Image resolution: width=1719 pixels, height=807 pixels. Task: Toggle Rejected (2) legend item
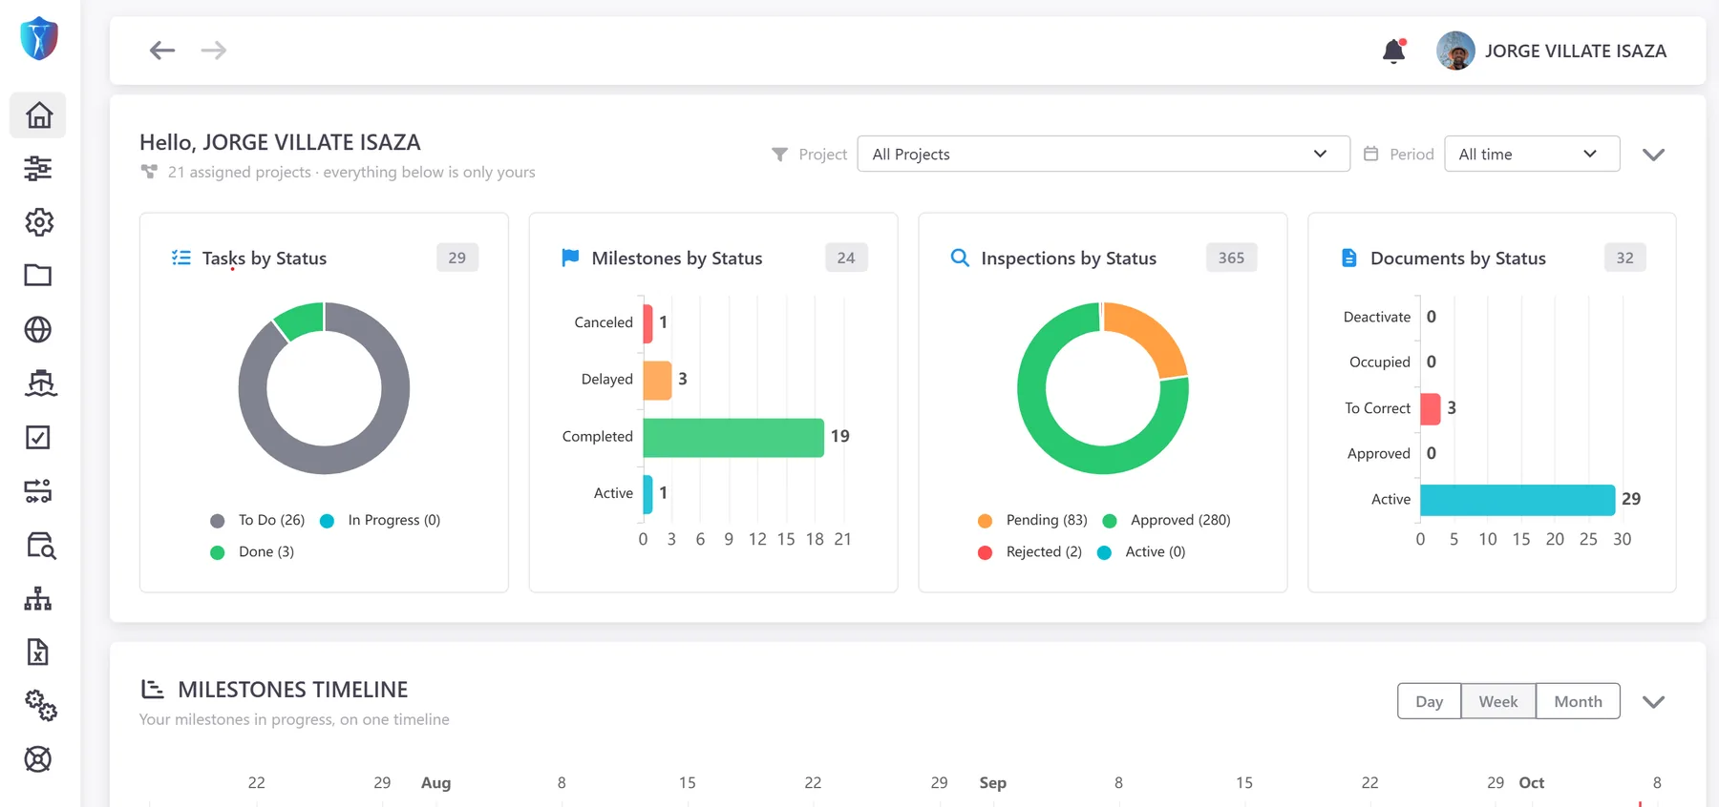coord(1030,551)
